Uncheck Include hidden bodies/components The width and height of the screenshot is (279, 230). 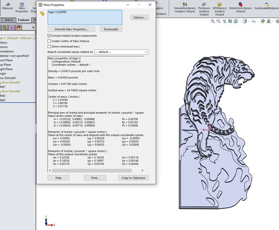[49, 35]
